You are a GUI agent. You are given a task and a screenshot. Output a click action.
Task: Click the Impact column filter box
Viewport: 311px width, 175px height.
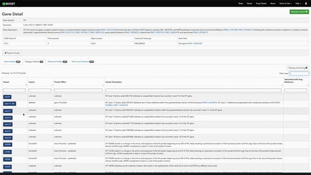[40, 90]
